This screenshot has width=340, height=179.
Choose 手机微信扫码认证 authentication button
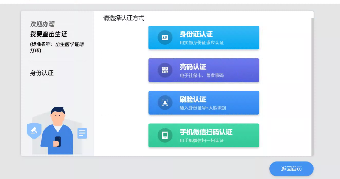[x=204, y=135]
